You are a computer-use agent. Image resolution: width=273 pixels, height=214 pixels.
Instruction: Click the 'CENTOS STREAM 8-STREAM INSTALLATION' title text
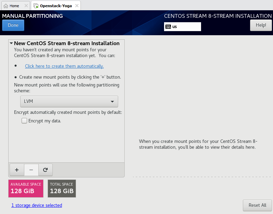click(218, 16)
